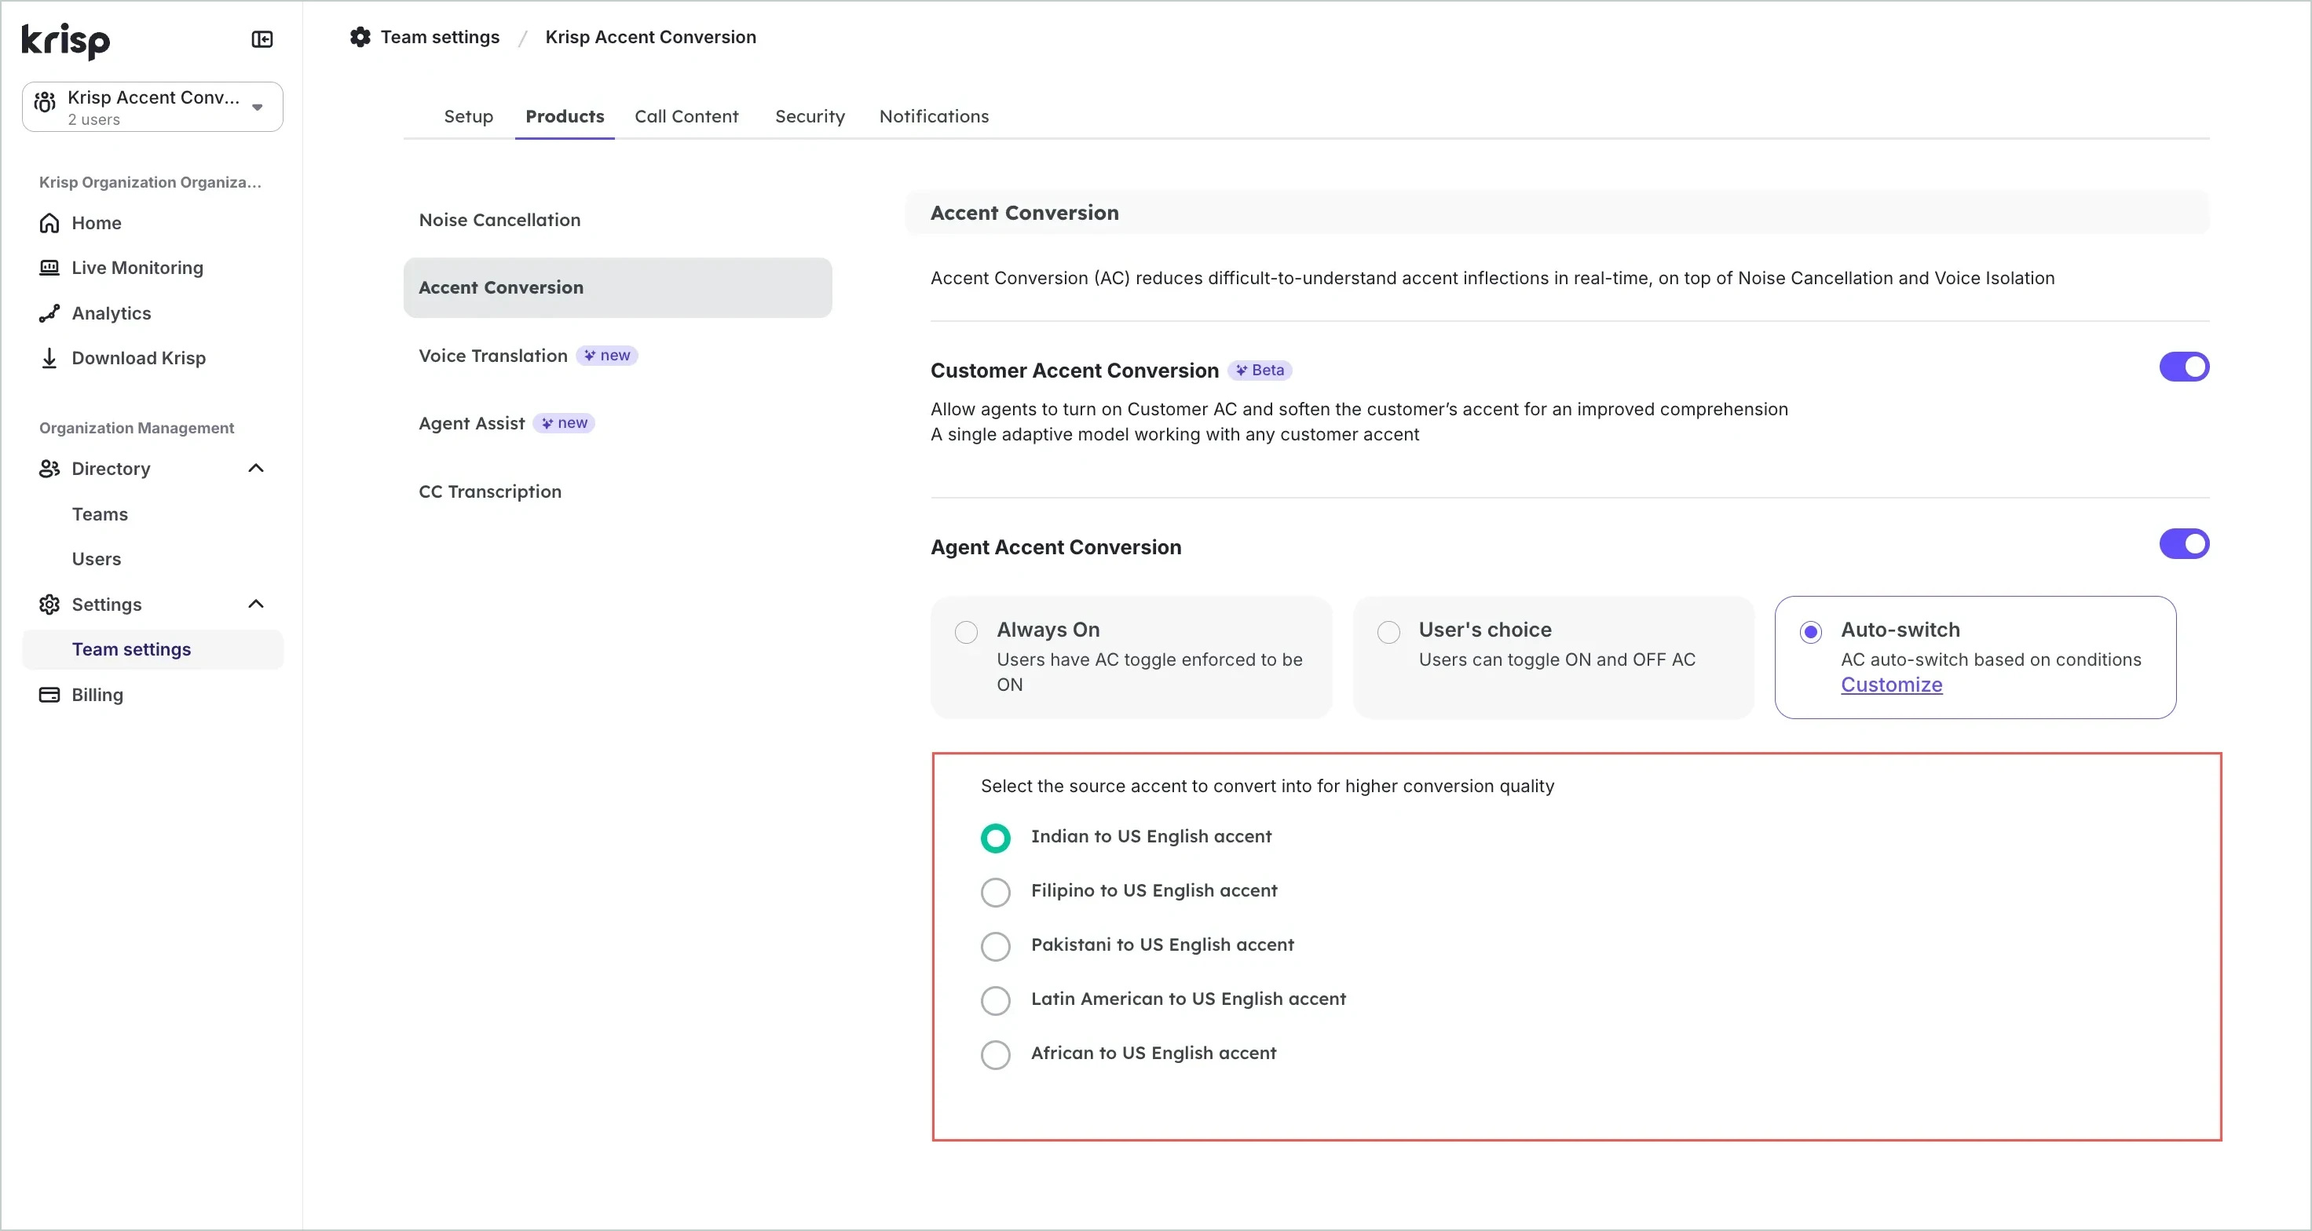Click the Directory people icon
Image resolution: width=2312 pixels, height=1231 pixels.
pos(49,469)
